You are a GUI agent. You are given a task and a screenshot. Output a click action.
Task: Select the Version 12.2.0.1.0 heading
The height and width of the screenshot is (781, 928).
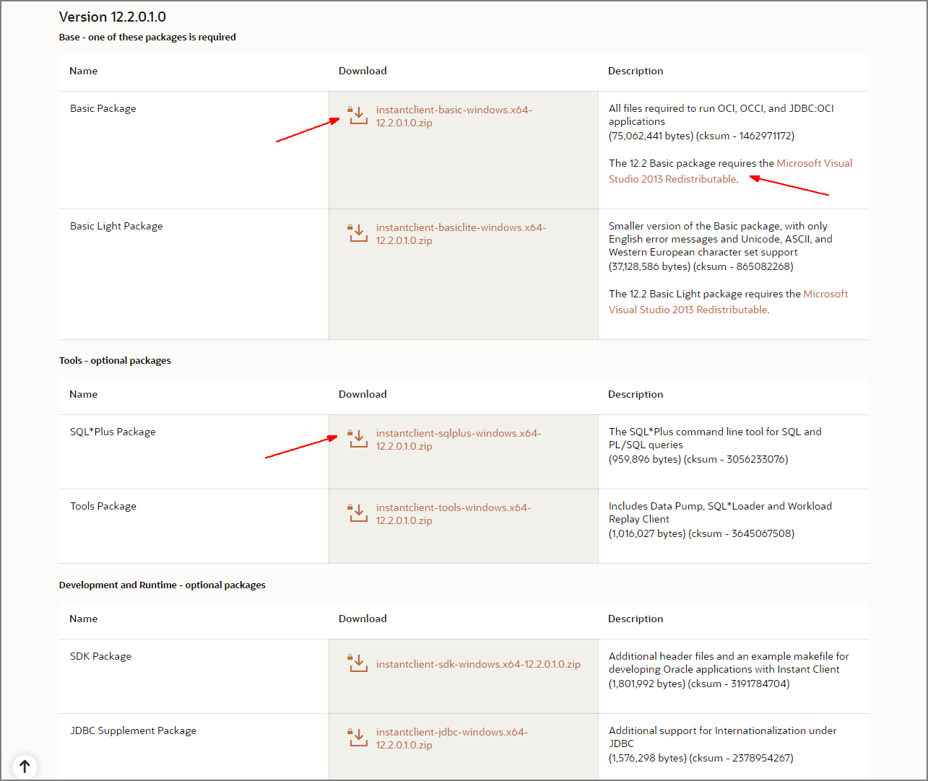click(113, 17)
